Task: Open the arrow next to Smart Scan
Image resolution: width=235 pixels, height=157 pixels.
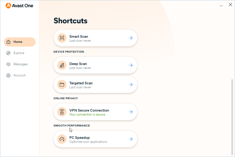Action: click(x=131, y=38)
